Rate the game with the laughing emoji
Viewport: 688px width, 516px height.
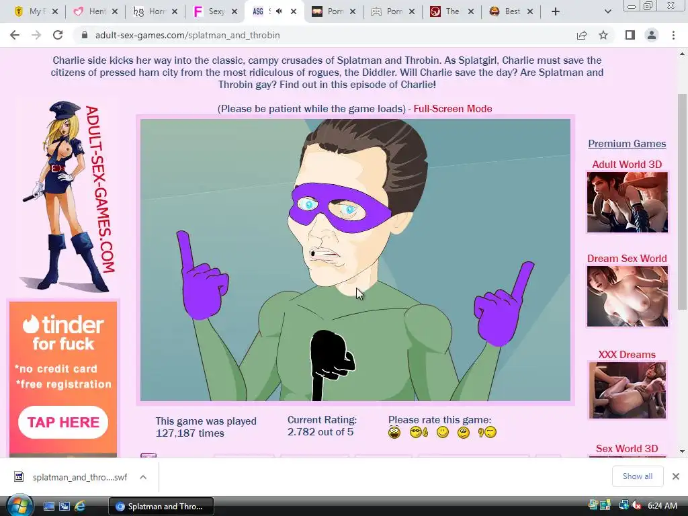pos(394,433)
